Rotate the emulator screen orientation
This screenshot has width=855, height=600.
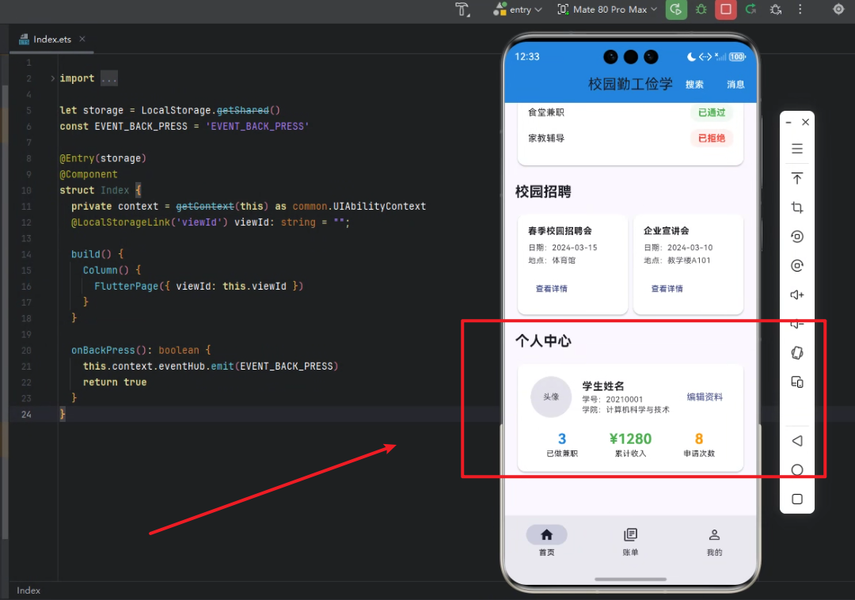[797, 352]
